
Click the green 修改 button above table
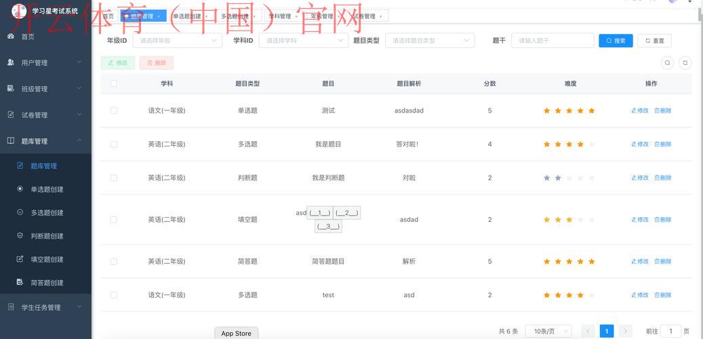[118, 63]
